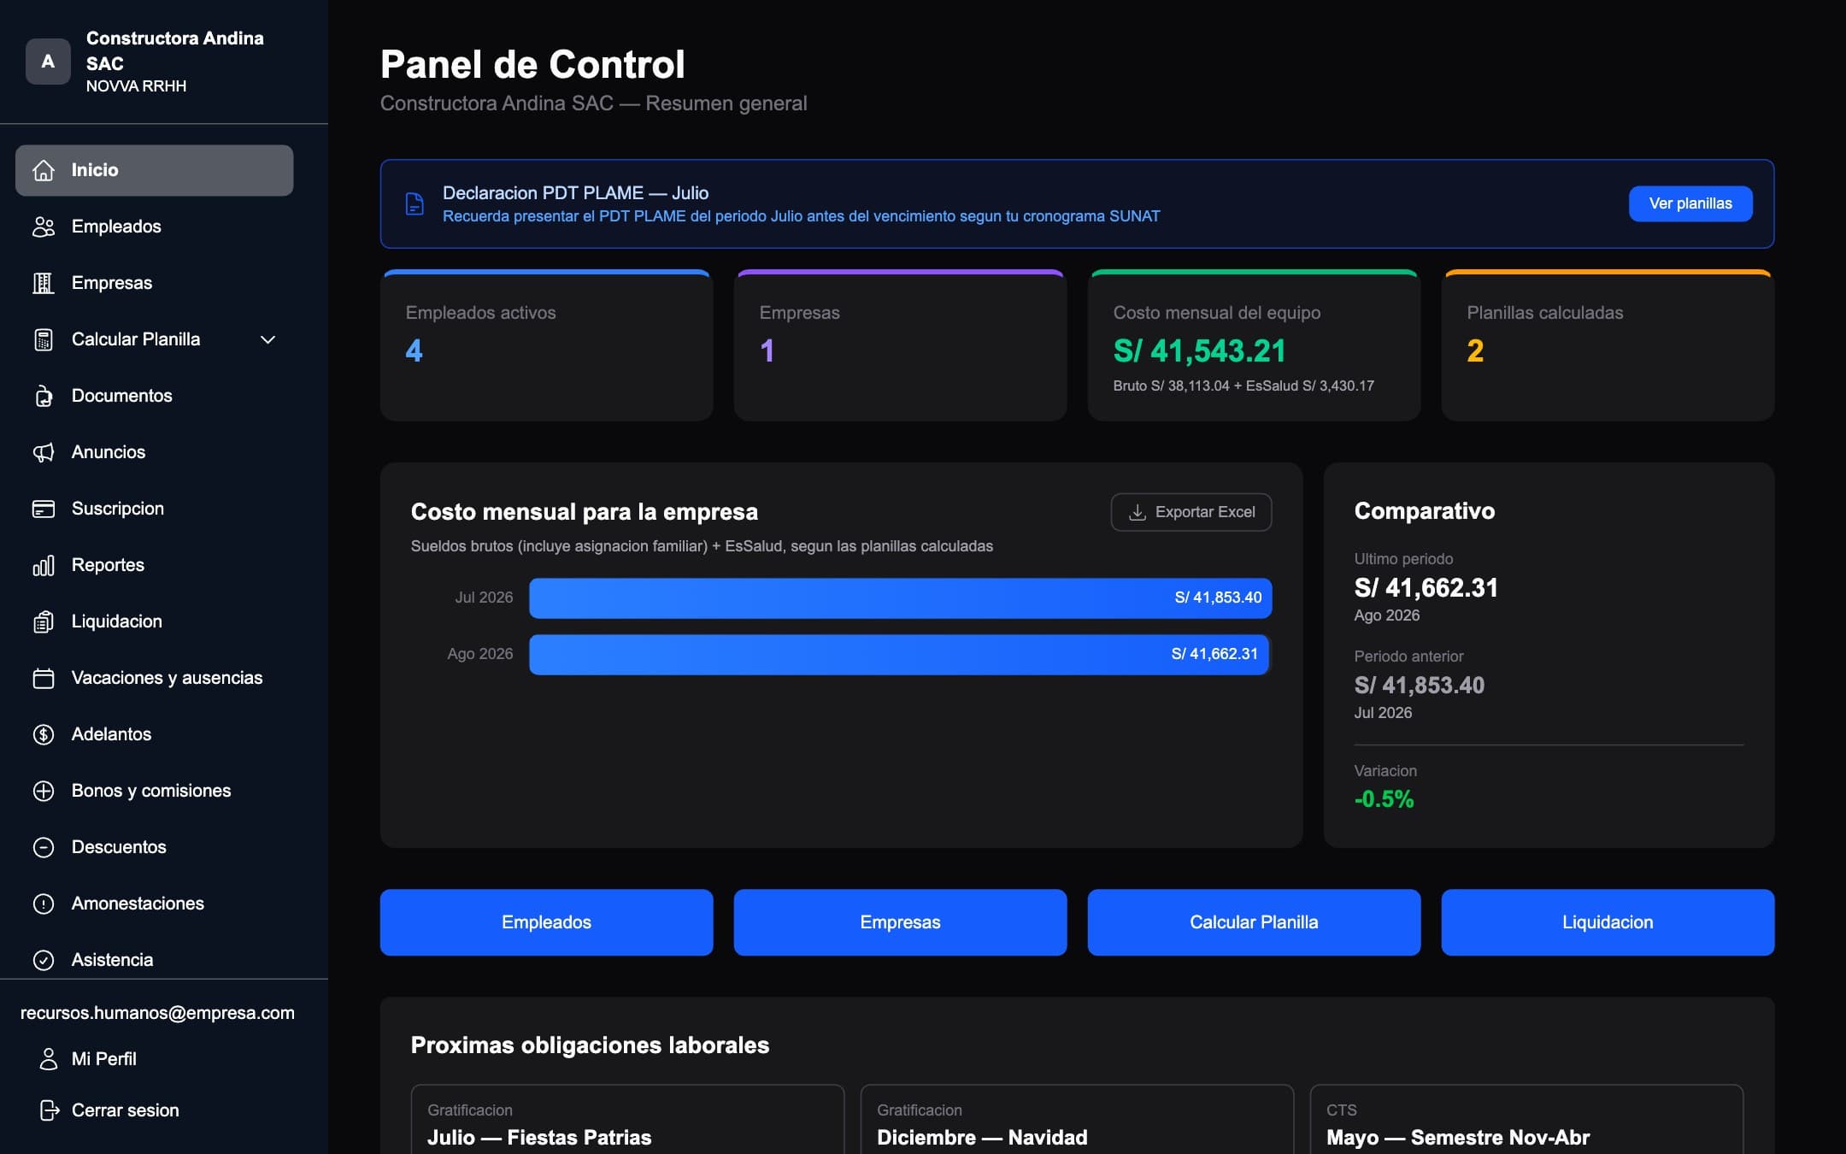Open Anuncios menu entry
The image size is (1846, 1154).
click(x=154, y=452)
